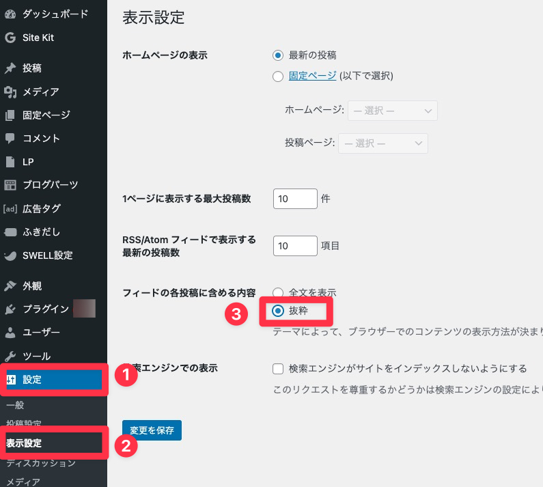This screenshot has height=487, width=543.
Task: Select the 最新の投稿 radio button
Action: [278, 55]
